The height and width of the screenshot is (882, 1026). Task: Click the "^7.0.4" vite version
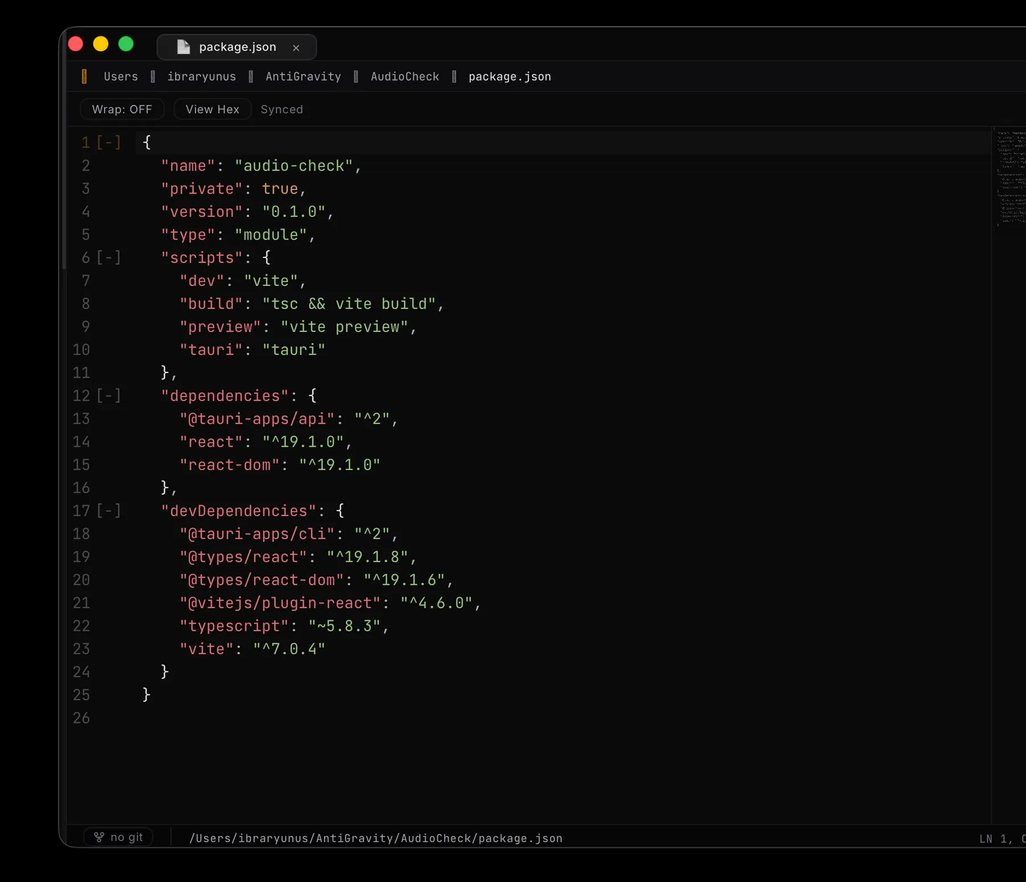pyautogui.click(x=290, y=649)
